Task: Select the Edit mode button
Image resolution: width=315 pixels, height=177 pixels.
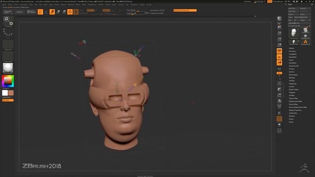Action: (40, 12)
